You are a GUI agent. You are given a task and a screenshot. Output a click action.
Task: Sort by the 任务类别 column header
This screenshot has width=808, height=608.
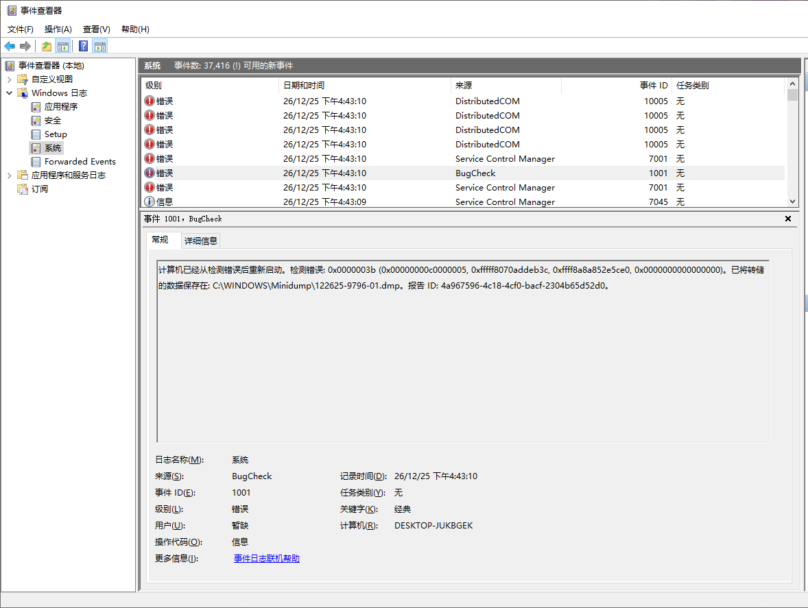click(x=728, y=86)
